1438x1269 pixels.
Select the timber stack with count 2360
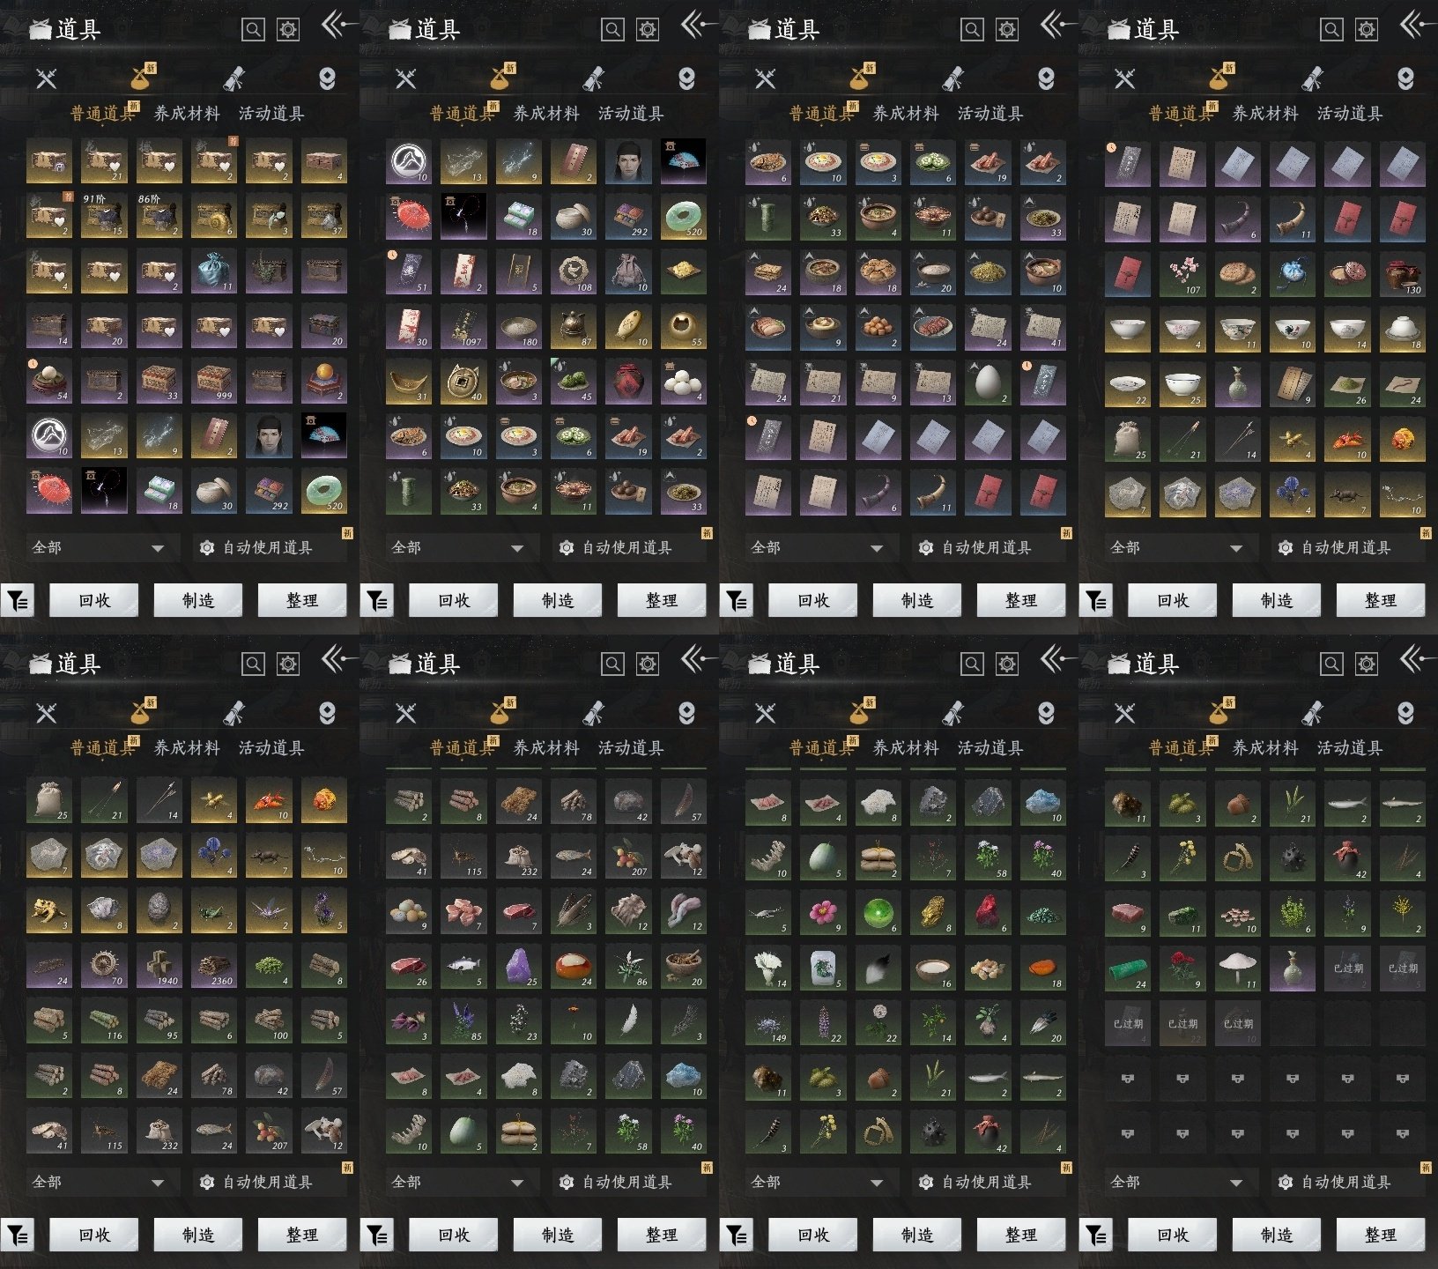(214, 967)
